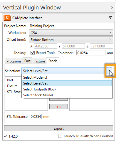This screenshot has width=116, height=142.
Task: Switch to the Fixture tab
Action: coord(40,61)
